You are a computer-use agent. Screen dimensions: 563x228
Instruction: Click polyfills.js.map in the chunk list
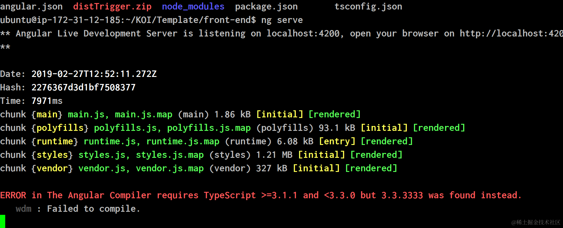pos(209,128)
